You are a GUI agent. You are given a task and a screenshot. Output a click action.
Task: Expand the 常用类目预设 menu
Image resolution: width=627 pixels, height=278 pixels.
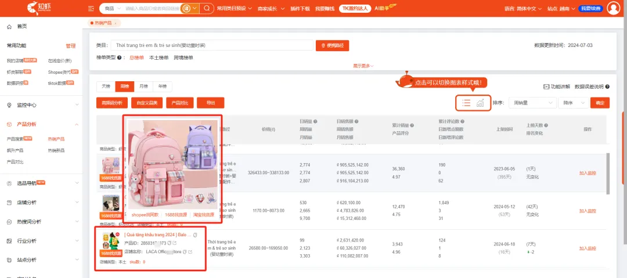pos(235,8)
